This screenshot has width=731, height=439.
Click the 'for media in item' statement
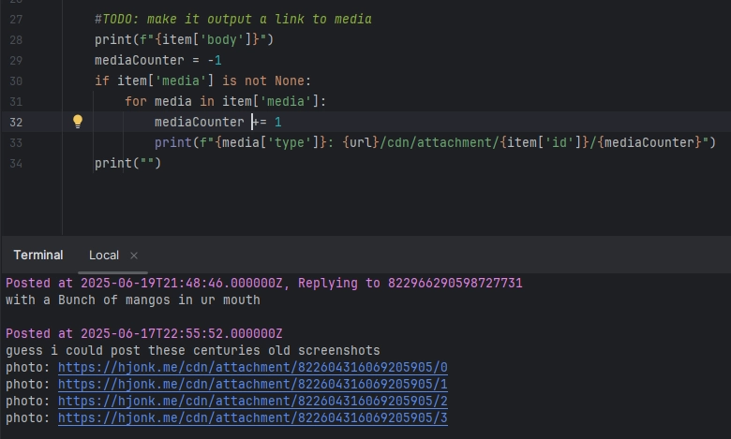[x=226, y=101]
